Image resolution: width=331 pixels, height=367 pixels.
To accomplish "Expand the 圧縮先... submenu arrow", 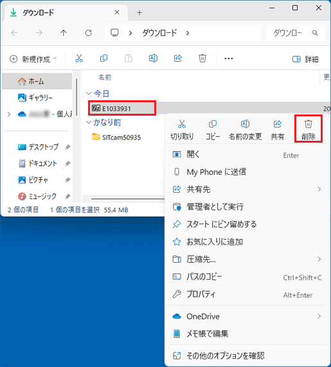I will pyautogui.click(x=319, y=259).
